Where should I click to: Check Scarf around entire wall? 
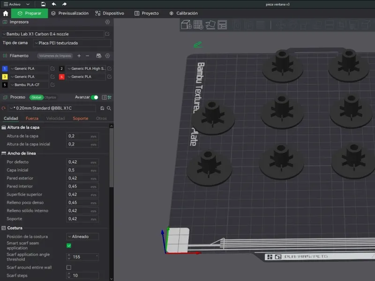(68, 267)
